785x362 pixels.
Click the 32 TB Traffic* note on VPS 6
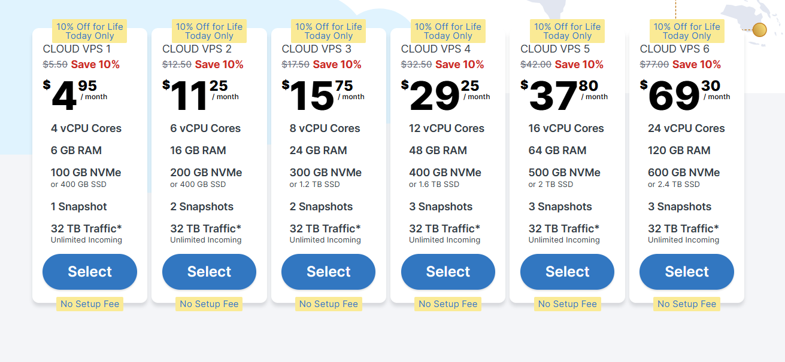point(683,229)
